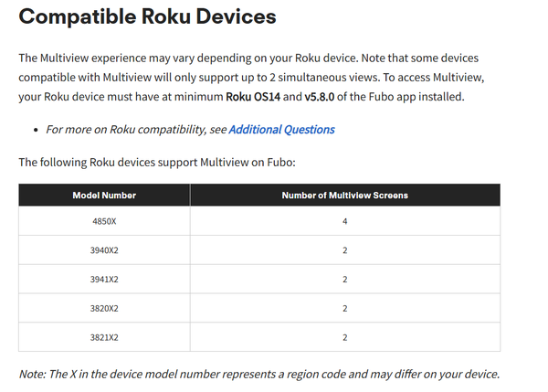Click Number of Multiview Screens header
548x392 pixels.
344,196
